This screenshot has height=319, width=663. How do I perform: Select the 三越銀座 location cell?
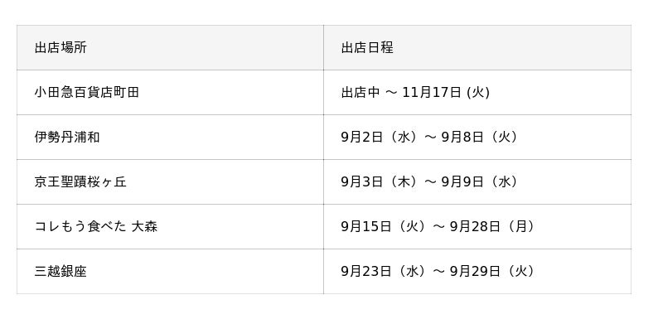[x=170, y=271]
